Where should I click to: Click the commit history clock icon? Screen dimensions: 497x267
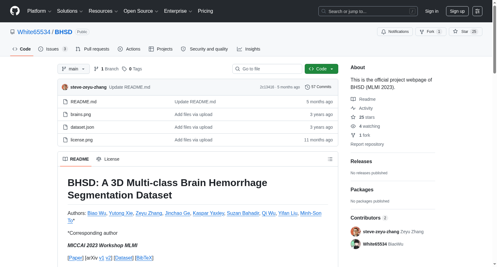pyautogui.click(x=307, y=87)
